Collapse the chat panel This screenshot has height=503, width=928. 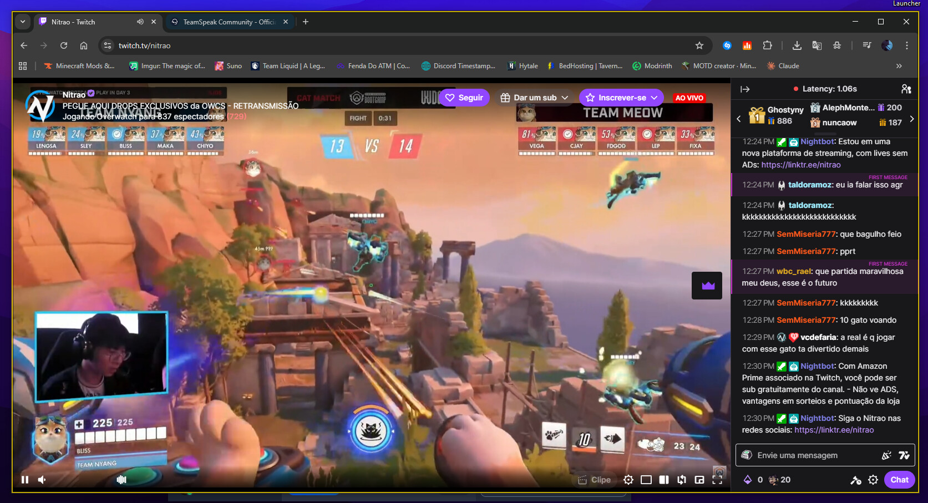pos(745,89)
